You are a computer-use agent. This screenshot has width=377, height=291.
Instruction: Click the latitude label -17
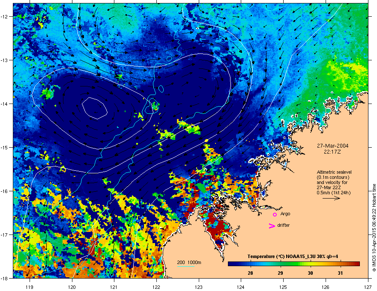click(x=4, y=235)
